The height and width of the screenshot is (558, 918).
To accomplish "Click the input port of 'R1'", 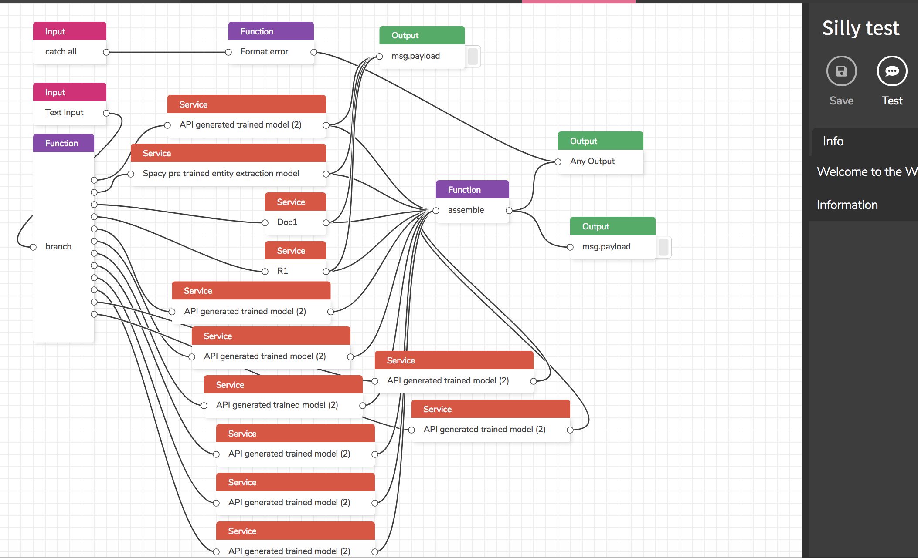I will point(265,272).
